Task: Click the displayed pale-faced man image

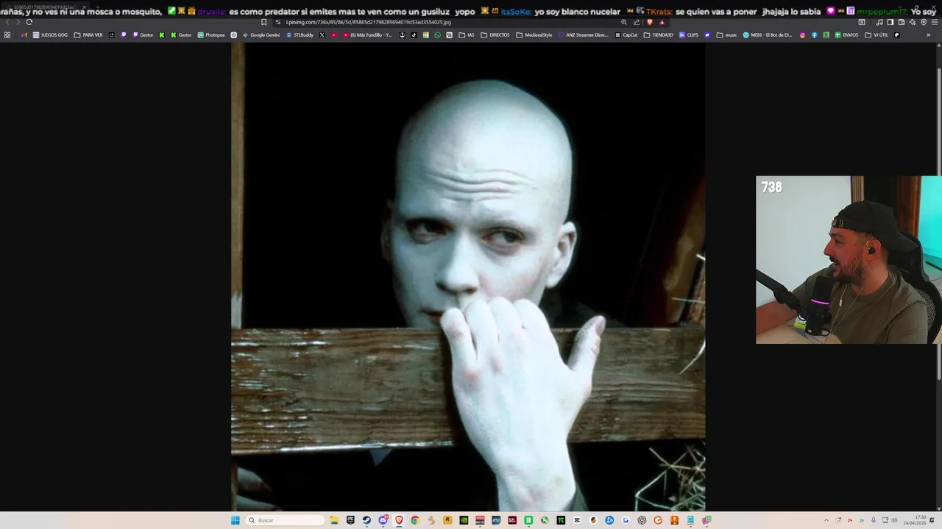Action: click(468, 277)
